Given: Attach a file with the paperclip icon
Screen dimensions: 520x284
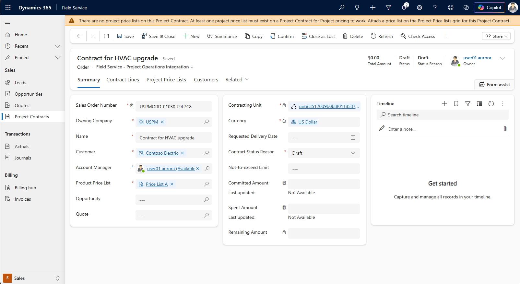Looking at the screenshot, I should pyautogui.click(x=505, y=129).
